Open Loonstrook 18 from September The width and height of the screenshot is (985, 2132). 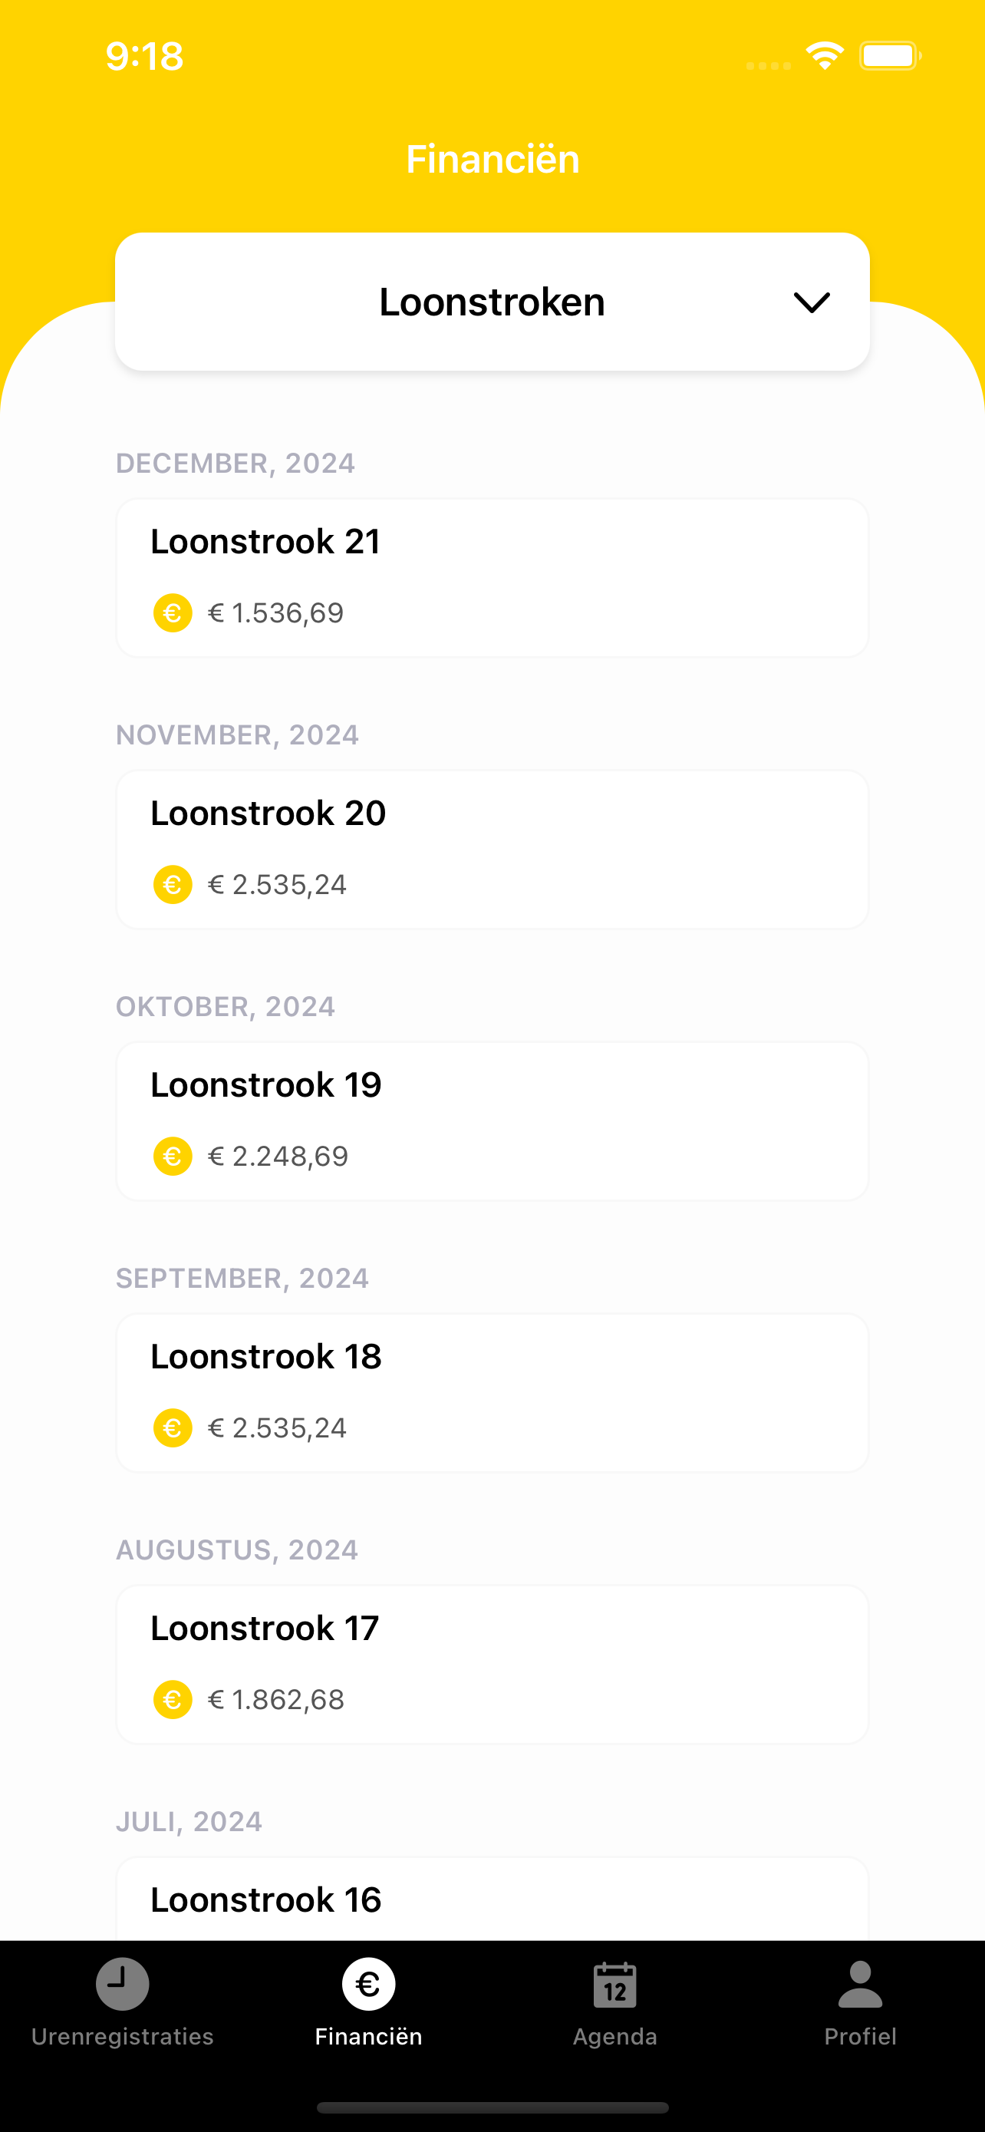492,1392
